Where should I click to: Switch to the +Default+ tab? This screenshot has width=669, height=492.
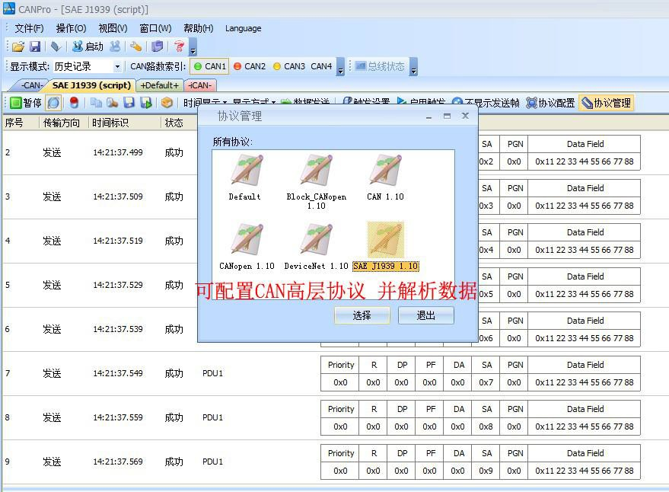coord(161,85)
